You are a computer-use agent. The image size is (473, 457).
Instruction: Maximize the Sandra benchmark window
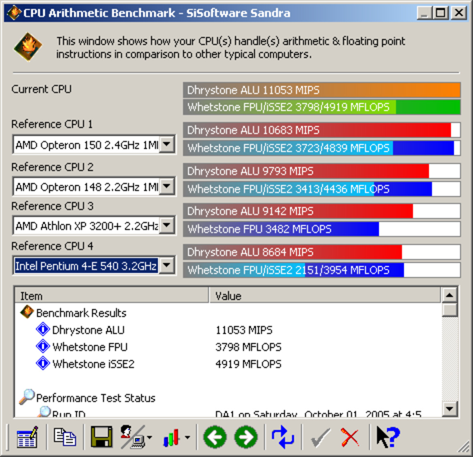[x=440, y=13]
